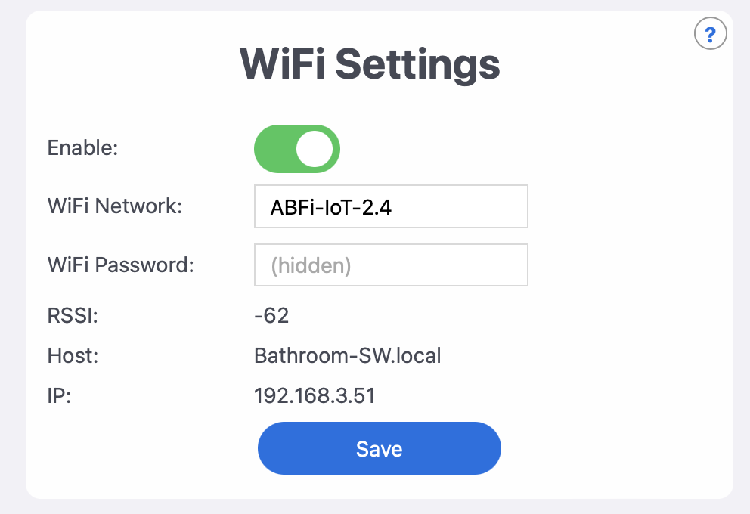Screen dimensions: 750x514
Task: Click the Enable label
Action: coord(82,148)
